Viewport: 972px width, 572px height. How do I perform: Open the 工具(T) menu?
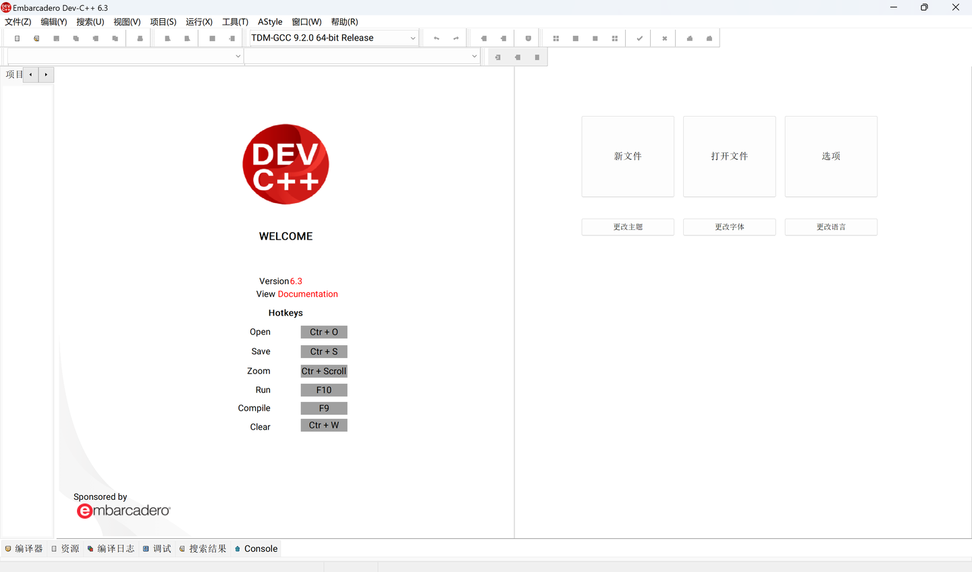point(234,21)
